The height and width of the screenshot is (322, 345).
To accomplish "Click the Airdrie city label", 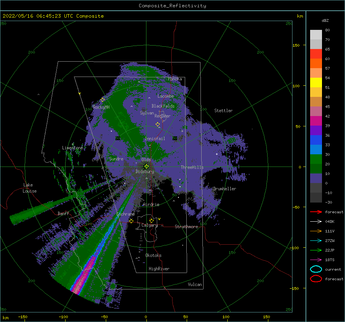I will (x=151, y=204).
